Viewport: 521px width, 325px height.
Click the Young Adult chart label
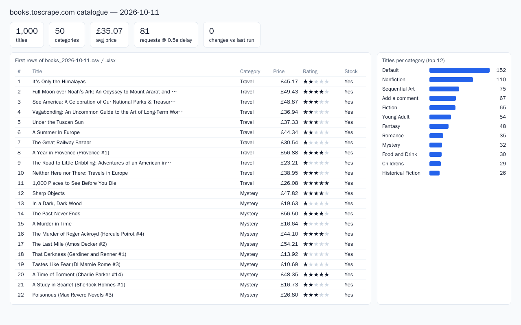click(x=396, y=117)
